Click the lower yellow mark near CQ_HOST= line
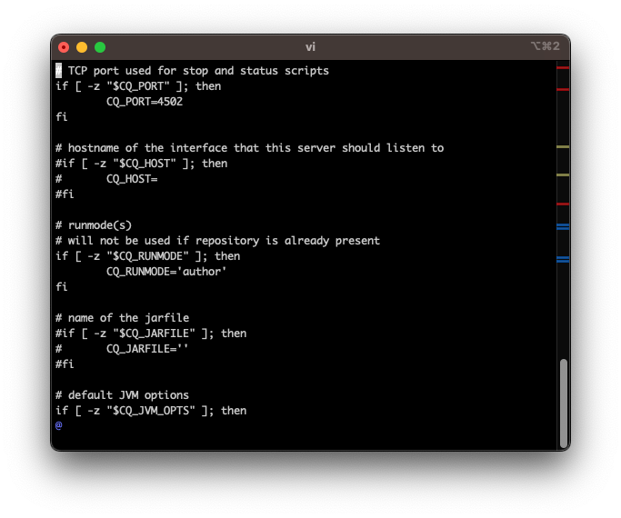621x518 pixels. point(563,174)
